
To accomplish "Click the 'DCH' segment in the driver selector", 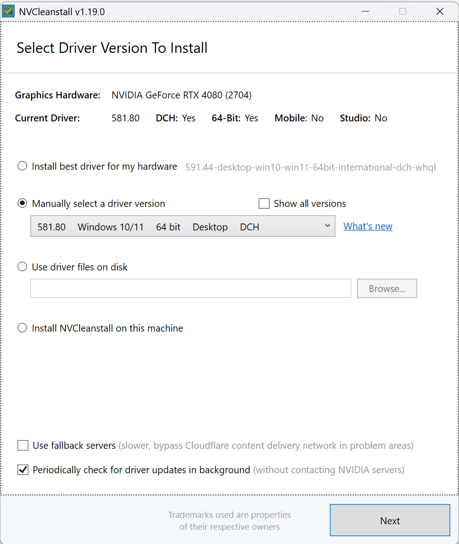I will [x=249, y=227].
